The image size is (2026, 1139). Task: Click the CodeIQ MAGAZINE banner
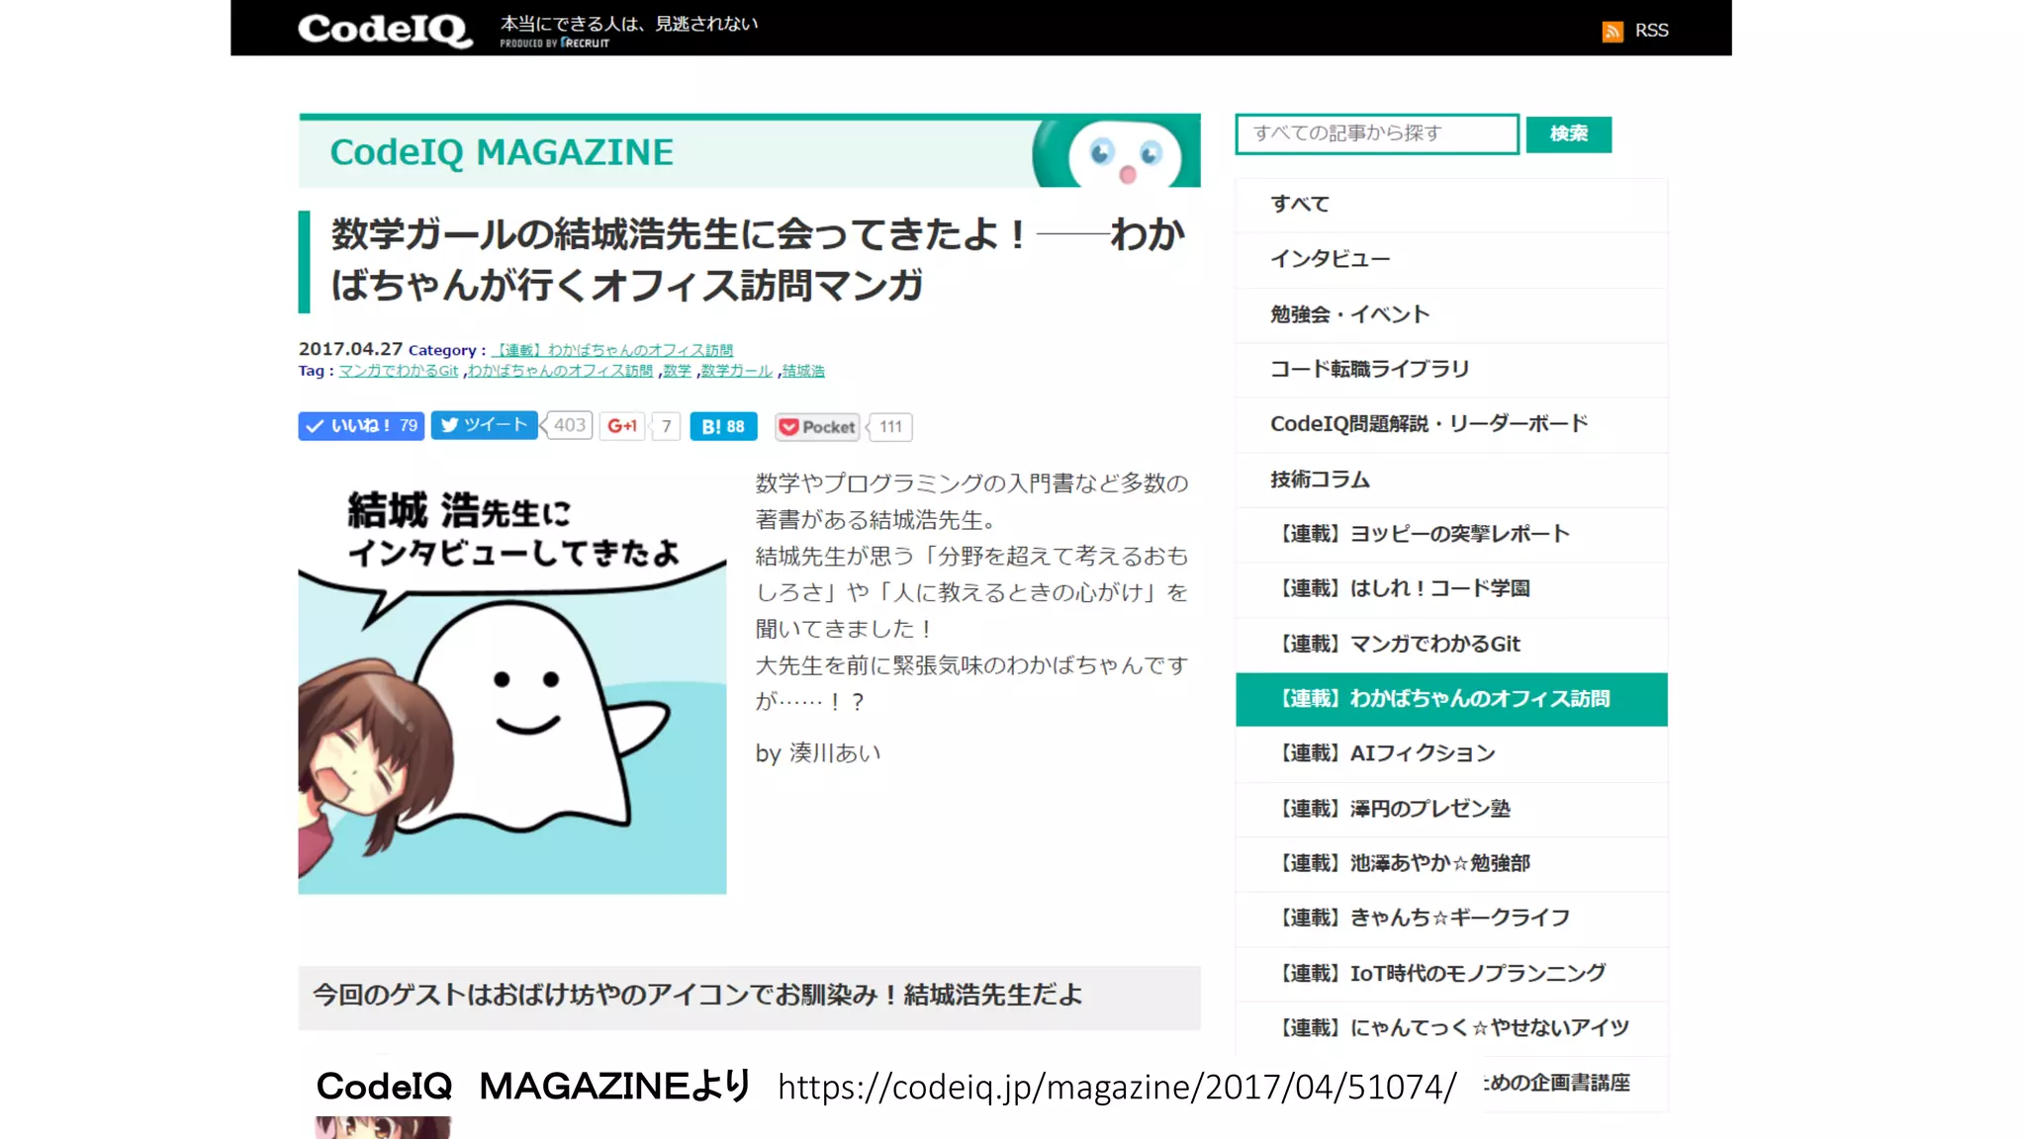point(749,151)
